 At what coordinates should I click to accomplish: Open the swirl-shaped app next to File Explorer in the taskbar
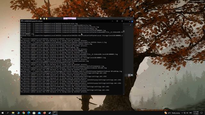[18, 113]
